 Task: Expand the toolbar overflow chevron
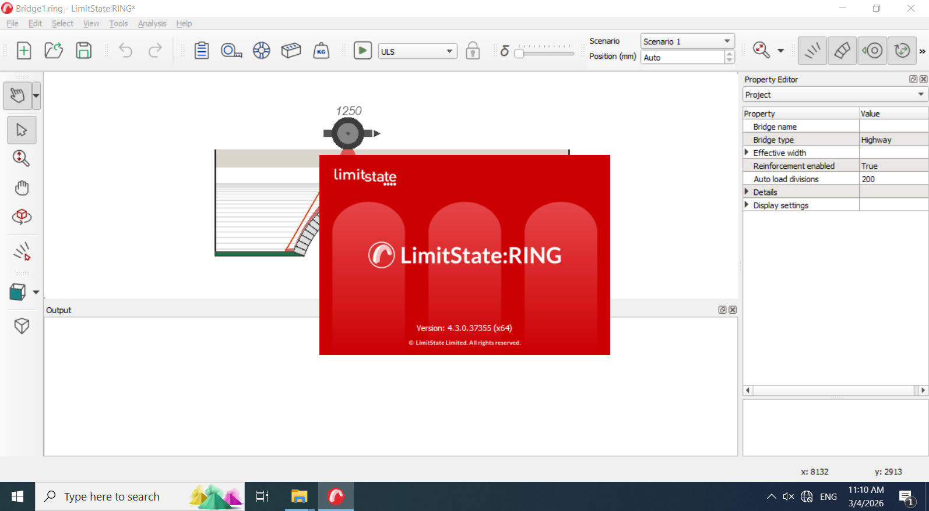point(923,51)
